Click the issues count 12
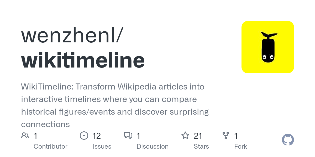315x157 pixels. point(97,136)
